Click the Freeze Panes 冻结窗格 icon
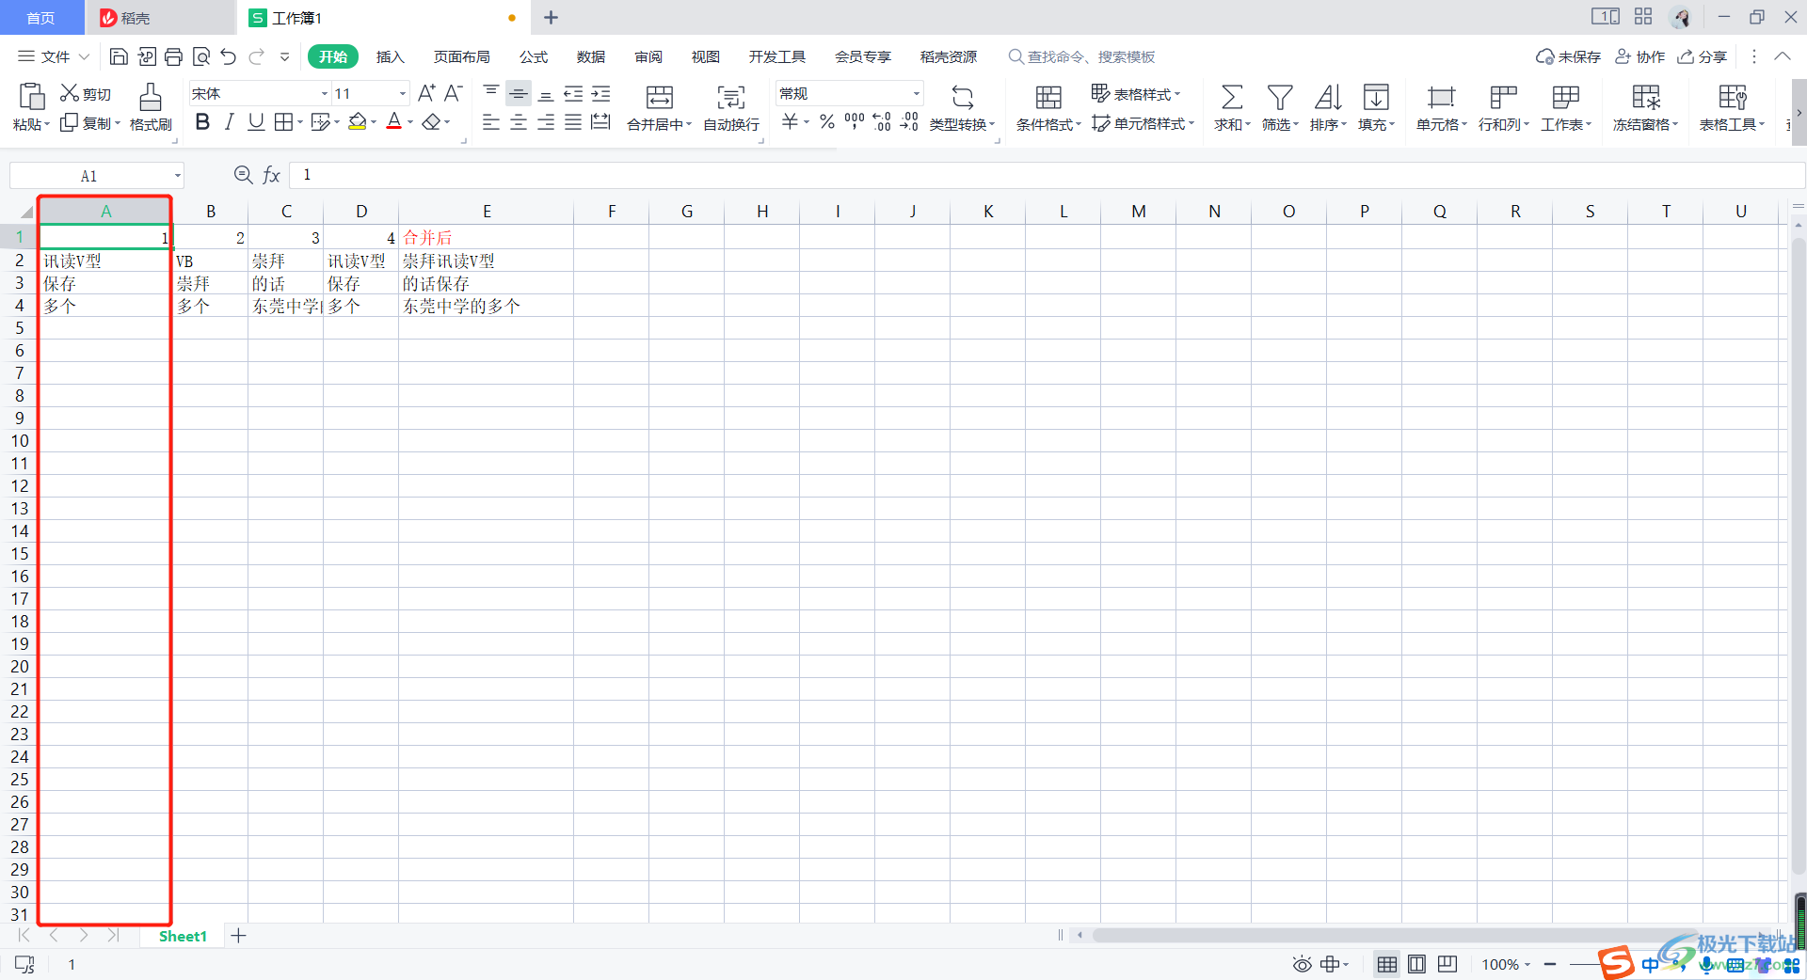1807x980 pixels. tap(1646, 97)
